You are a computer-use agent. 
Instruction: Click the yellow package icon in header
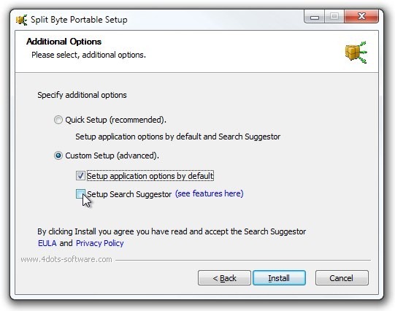click(x=356, y=52)
